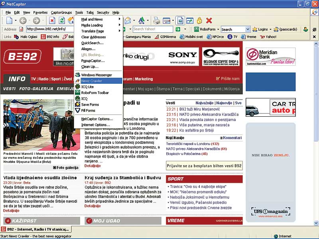Open the GSMArena bookmark
Image resolution: width=319 pixels, height=239 pixels.
coord(165,37)
